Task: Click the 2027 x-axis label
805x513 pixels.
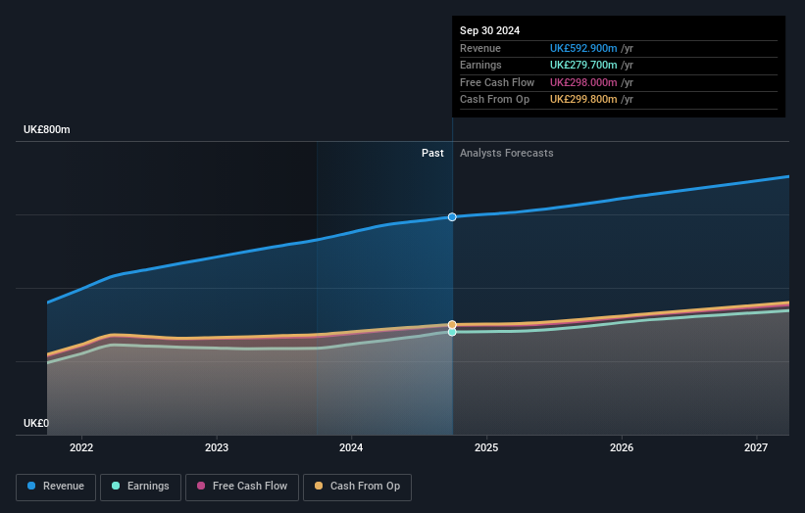Action: (756, 447)
